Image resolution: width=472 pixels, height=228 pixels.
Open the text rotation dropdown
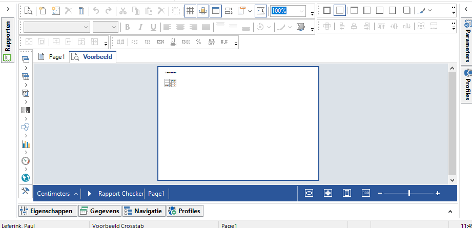click(269, 27)
